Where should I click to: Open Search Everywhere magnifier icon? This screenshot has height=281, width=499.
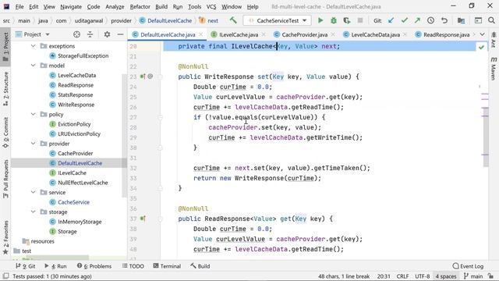491,21
